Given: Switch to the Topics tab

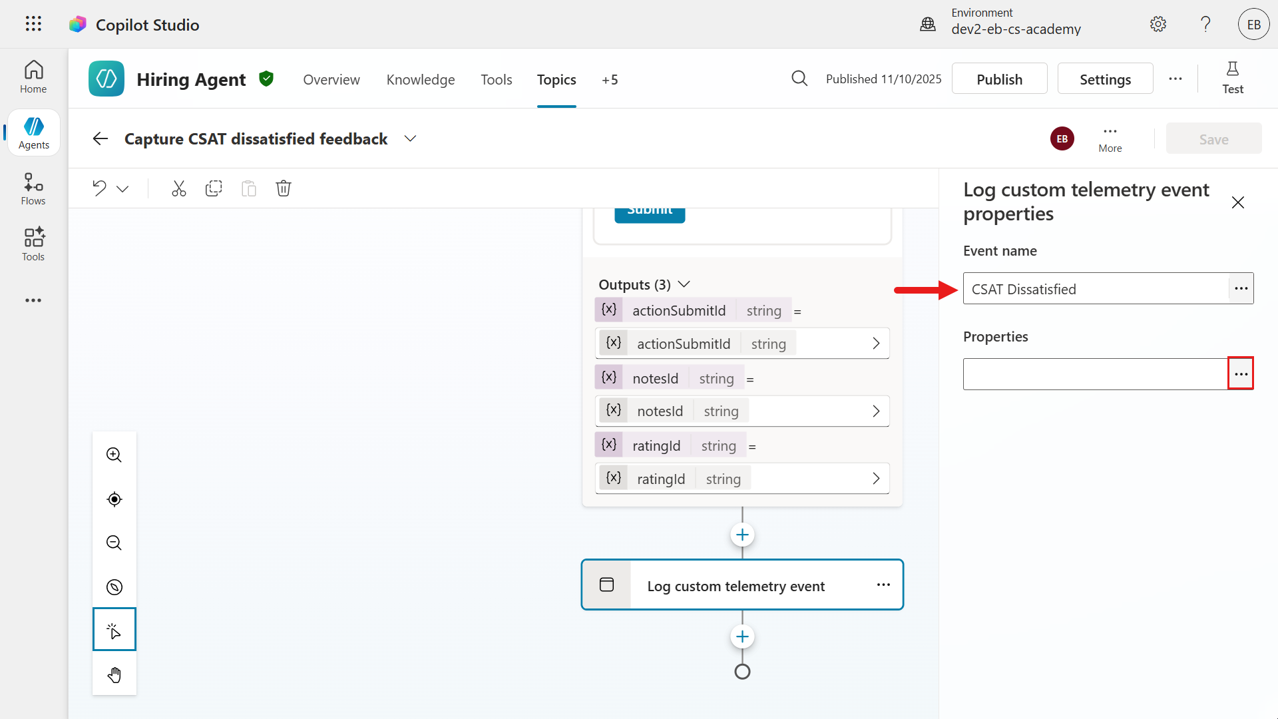Looking at the screenshot, I should coord(556,80).
